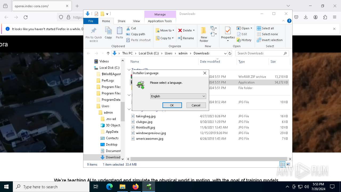This screenshot has width=341, height=192.
Task: Click quick access New folder icon in title bar
Action: tap(102, 14)
